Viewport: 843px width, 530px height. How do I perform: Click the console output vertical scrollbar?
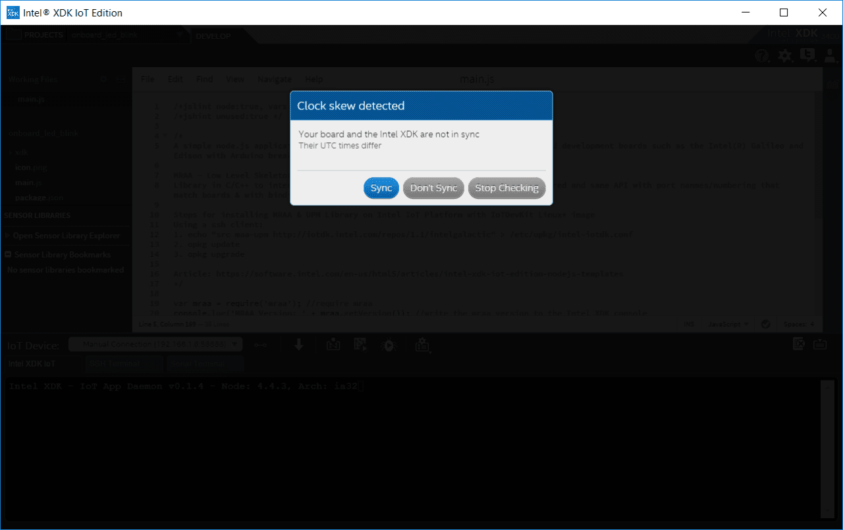827,448
